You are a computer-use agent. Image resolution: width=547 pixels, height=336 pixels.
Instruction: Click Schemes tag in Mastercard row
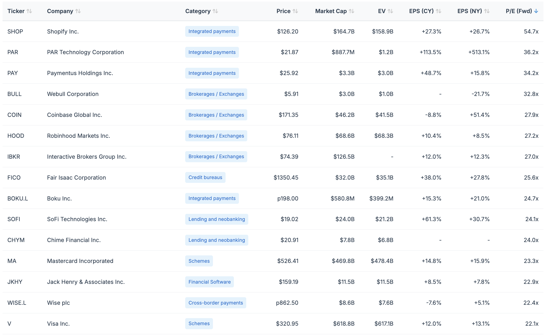(199, 261)
